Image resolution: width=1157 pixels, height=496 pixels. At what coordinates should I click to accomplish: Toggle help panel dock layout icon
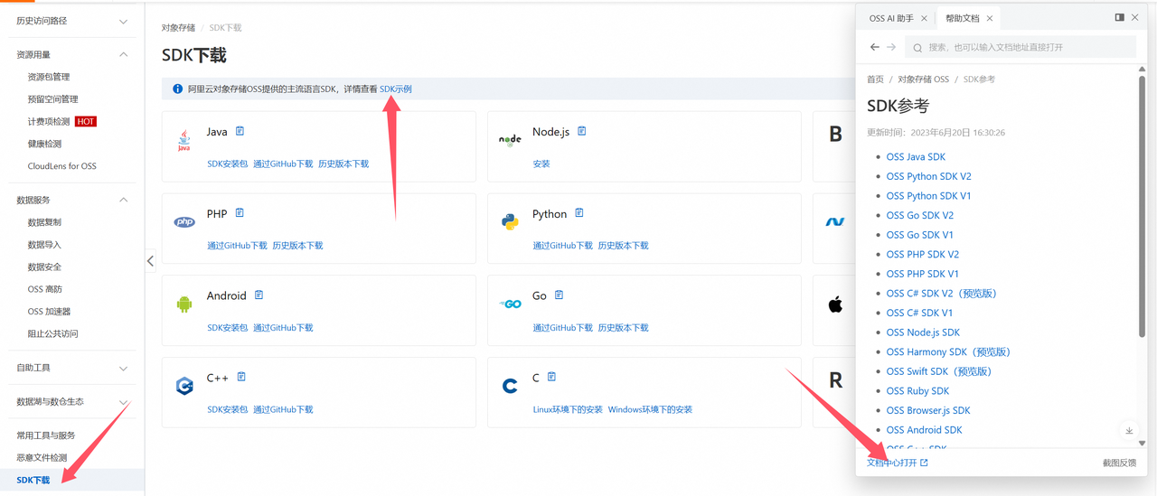(1119, 17)
